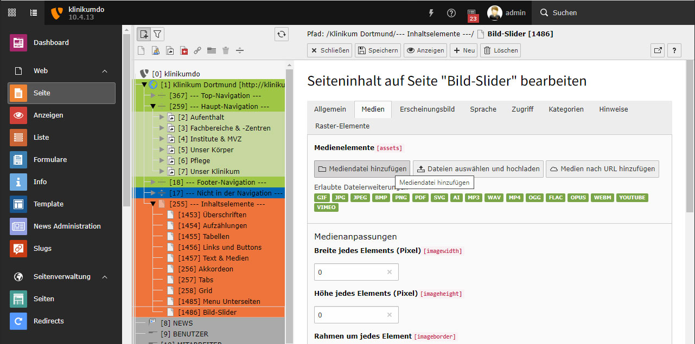Select the NEWS folder in tree
Viewport: 695px width, 344px height.
177,323
